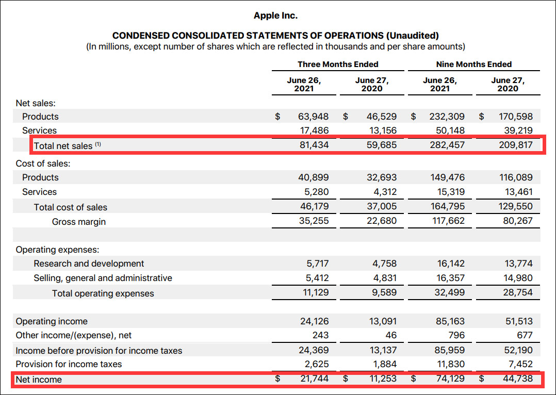The height and width of the screenshot is (395, 556).
Task: Click the Other income/(expense), net label
Action: [73, 335]
